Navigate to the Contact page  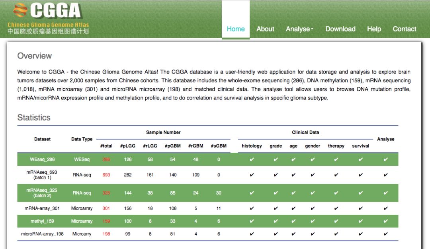point(404,29)
